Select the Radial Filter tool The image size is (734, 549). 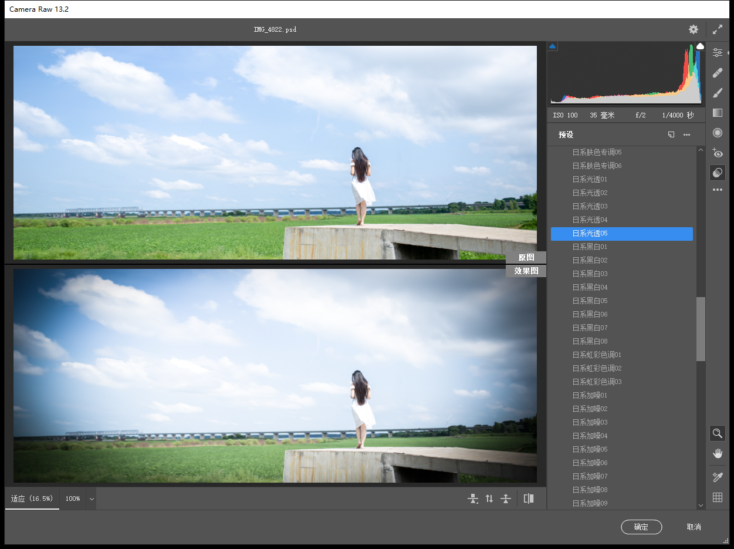(x=717, y=133)
